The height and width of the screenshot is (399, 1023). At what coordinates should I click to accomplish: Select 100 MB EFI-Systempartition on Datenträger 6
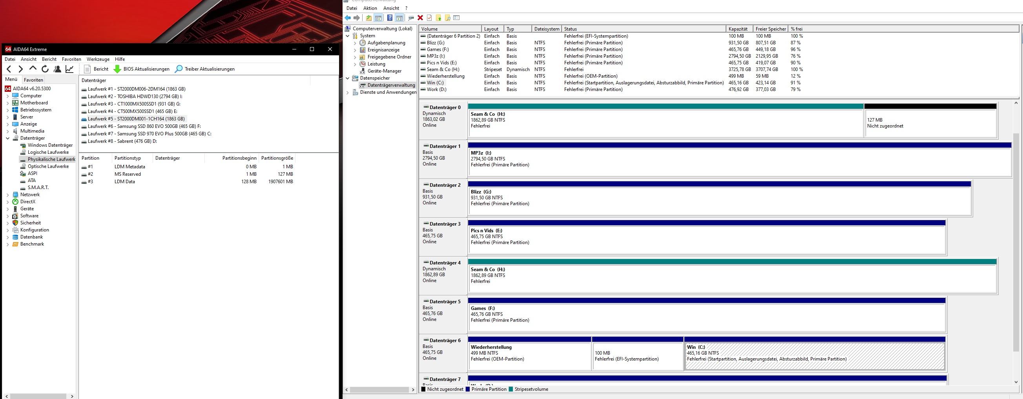[637, 354]
